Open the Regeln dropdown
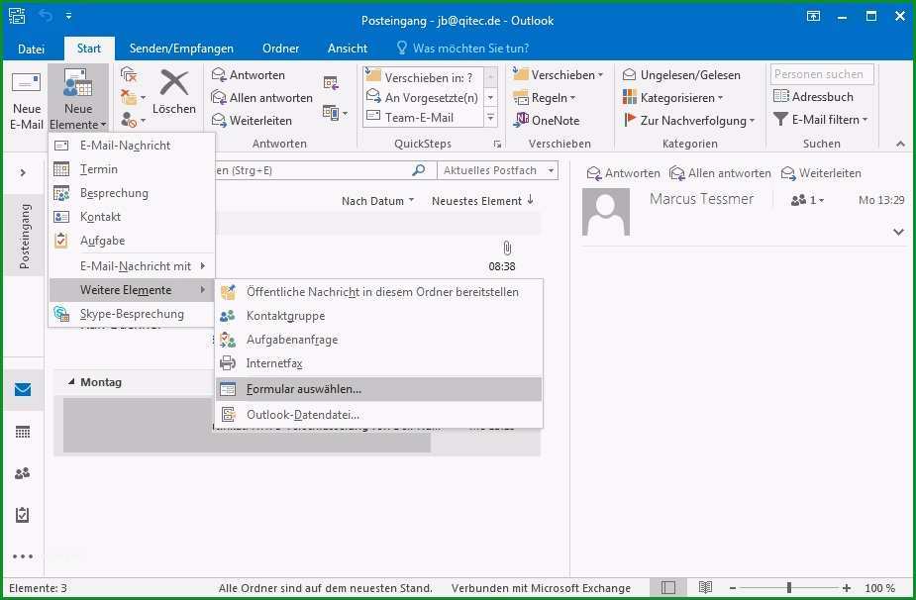916x600 pixels. [x=545, y=98]
